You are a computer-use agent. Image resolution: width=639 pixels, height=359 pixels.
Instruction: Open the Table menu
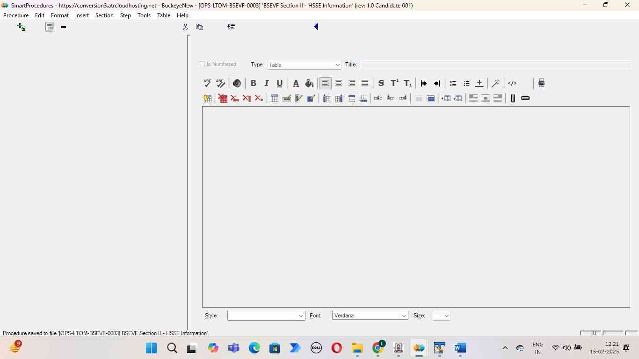tap(163, 15)
